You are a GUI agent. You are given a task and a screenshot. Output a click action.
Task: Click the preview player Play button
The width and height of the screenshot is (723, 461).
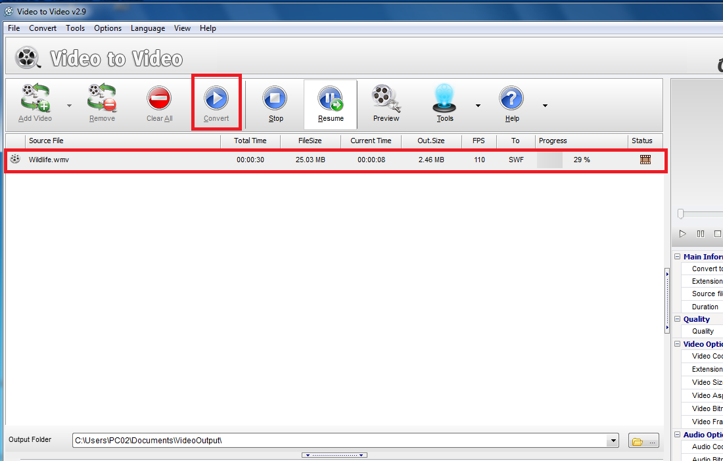[x=682, y=234]
